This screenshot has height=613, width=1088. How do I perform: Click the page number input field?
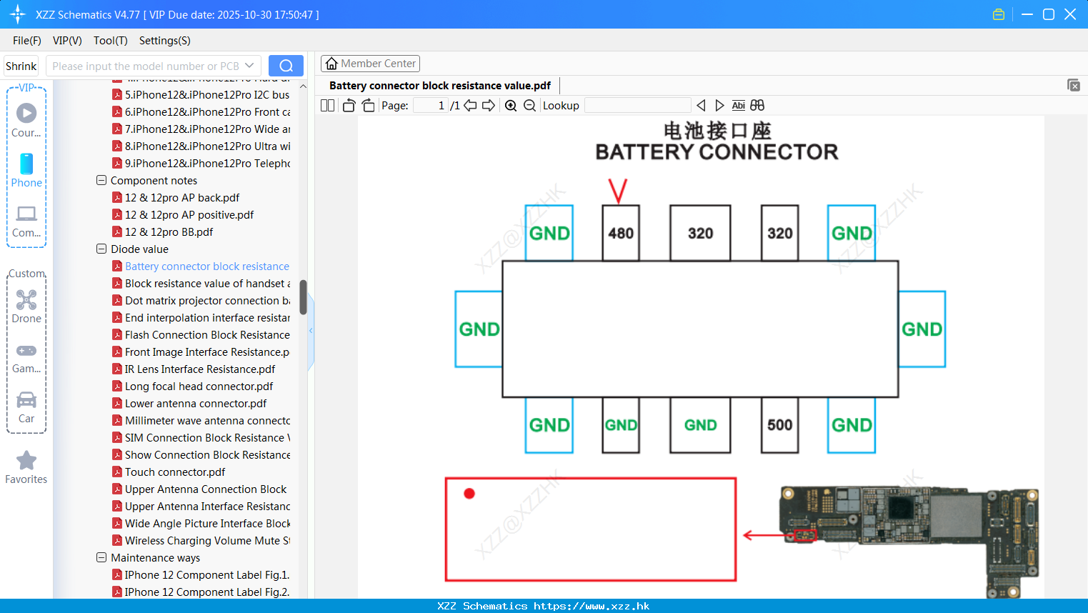coord(431,105)
